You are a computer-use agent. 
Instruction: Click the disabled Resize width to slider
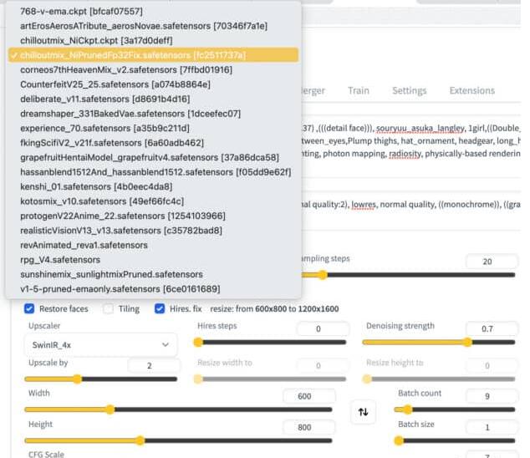click(x=270, y=379)
